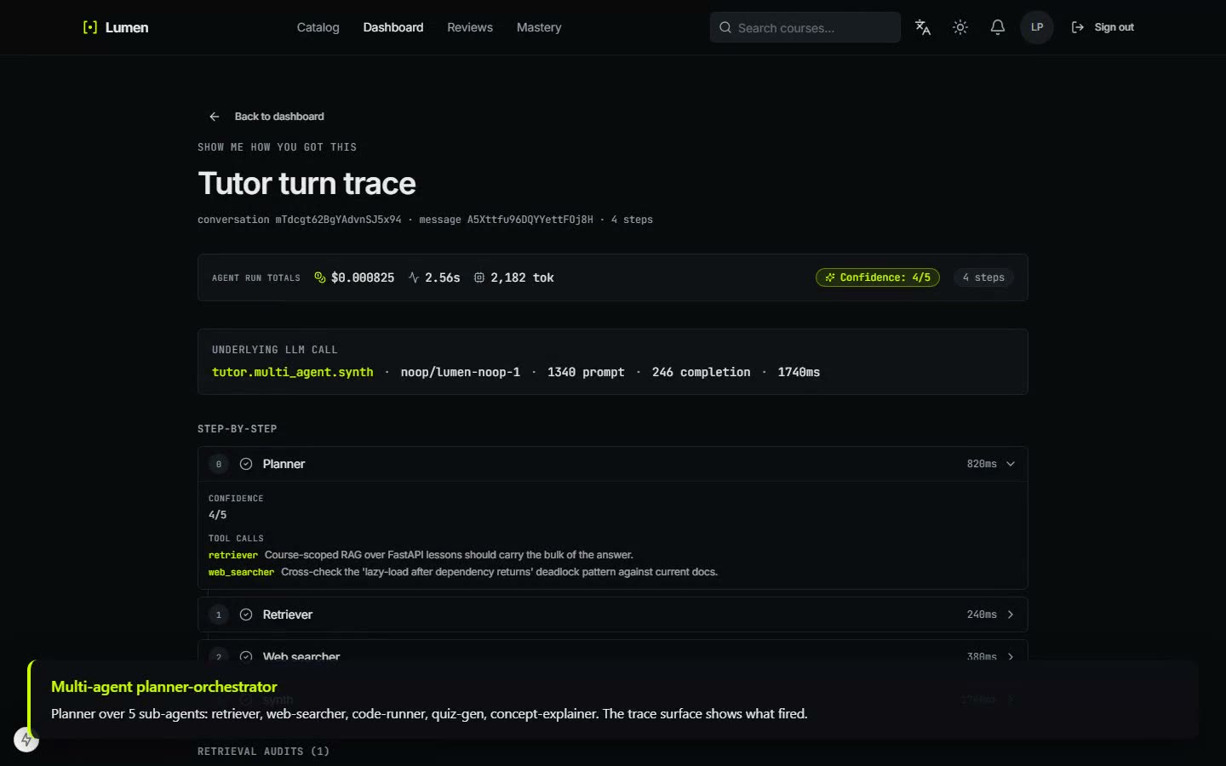Click the search courses field
This screenshot has width=1226, height=766.
805,27
